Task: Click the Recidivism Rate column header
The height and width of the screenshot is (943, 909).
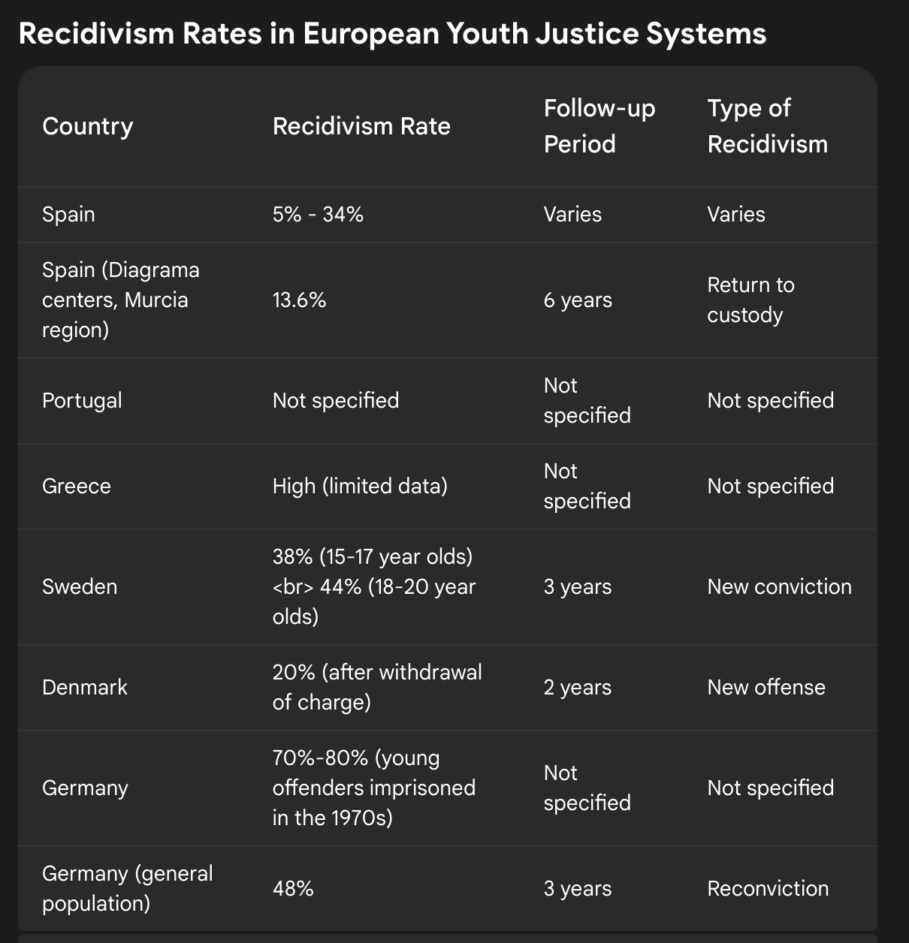Action: (x=361, y=126)
